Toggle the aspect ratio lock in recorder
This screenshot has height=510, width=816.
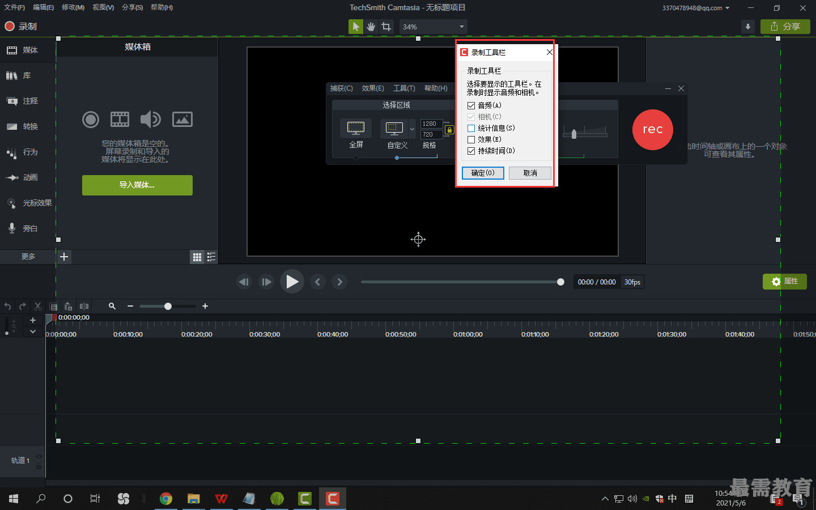pyautogui.click(x=449, y=130)
